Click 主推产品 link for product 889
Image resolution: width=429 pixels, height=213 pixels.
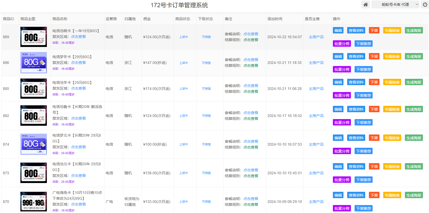coord(316,37)
